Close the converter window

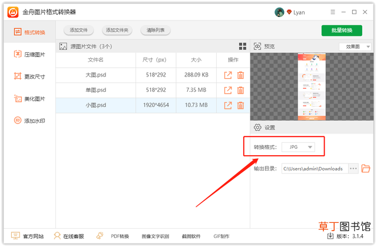tap(365, 12)
